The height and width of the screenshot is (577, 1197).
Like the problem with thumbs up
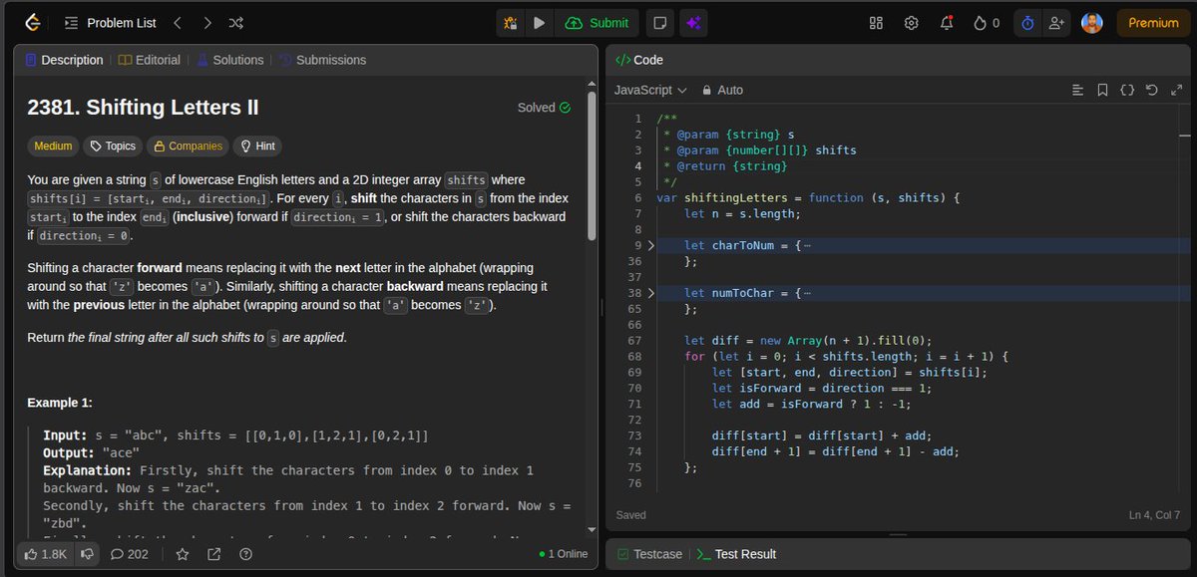pyautogui.click(x=45, y=554)
